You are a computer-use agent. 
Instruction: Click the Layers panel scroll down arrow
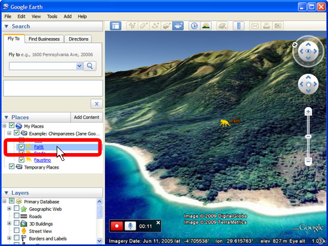(x=100, y=241)
